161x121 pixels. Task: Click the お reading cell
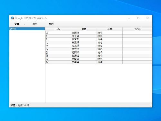tap(58, 33)
